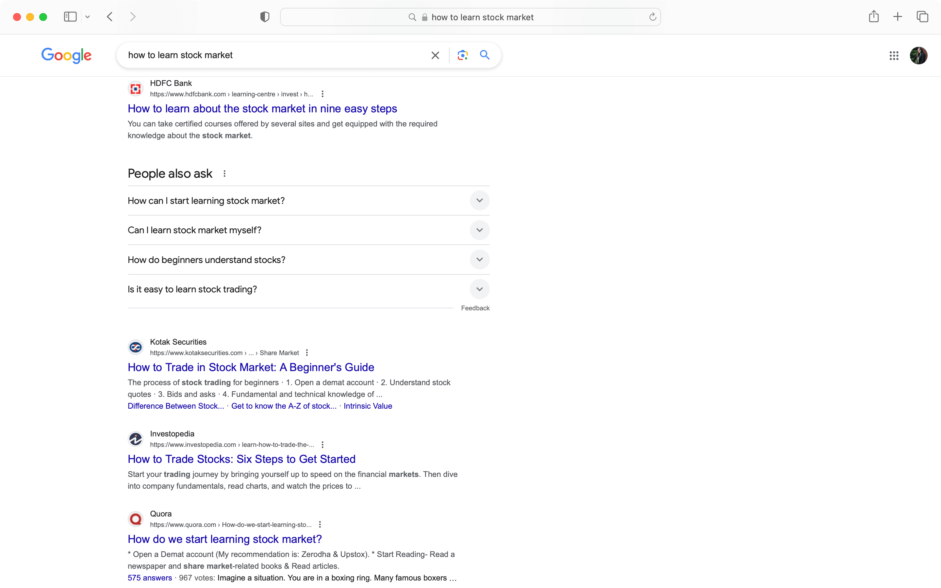
Task: Expand 'Can I learn stock market myself?'
Action: click(308, 230)
